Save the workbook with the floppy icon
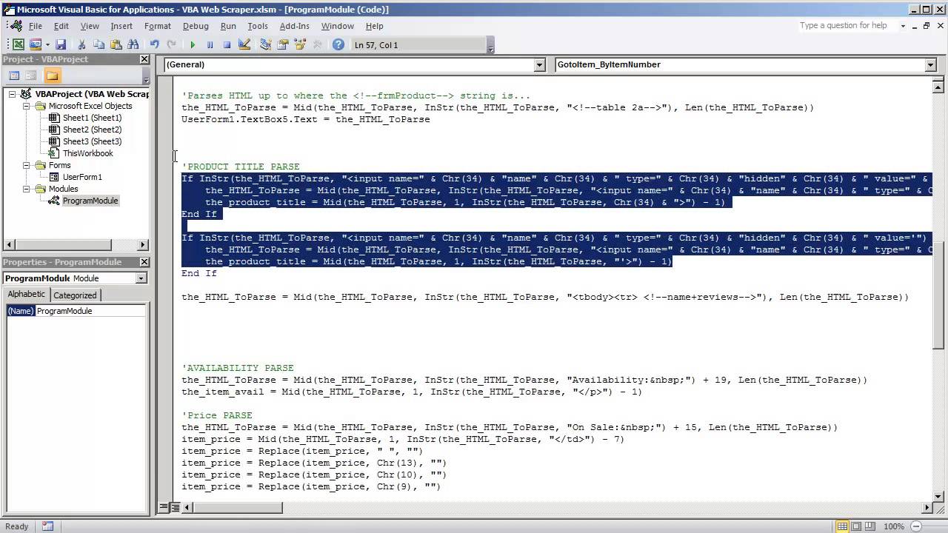 pyautogui.click(x=61, y=45)
